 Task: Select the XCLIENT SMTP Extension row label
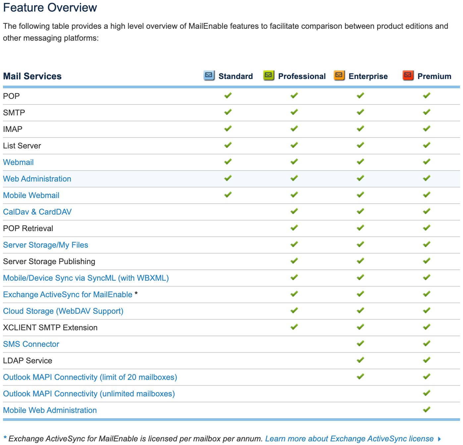(x=50, y=328)
